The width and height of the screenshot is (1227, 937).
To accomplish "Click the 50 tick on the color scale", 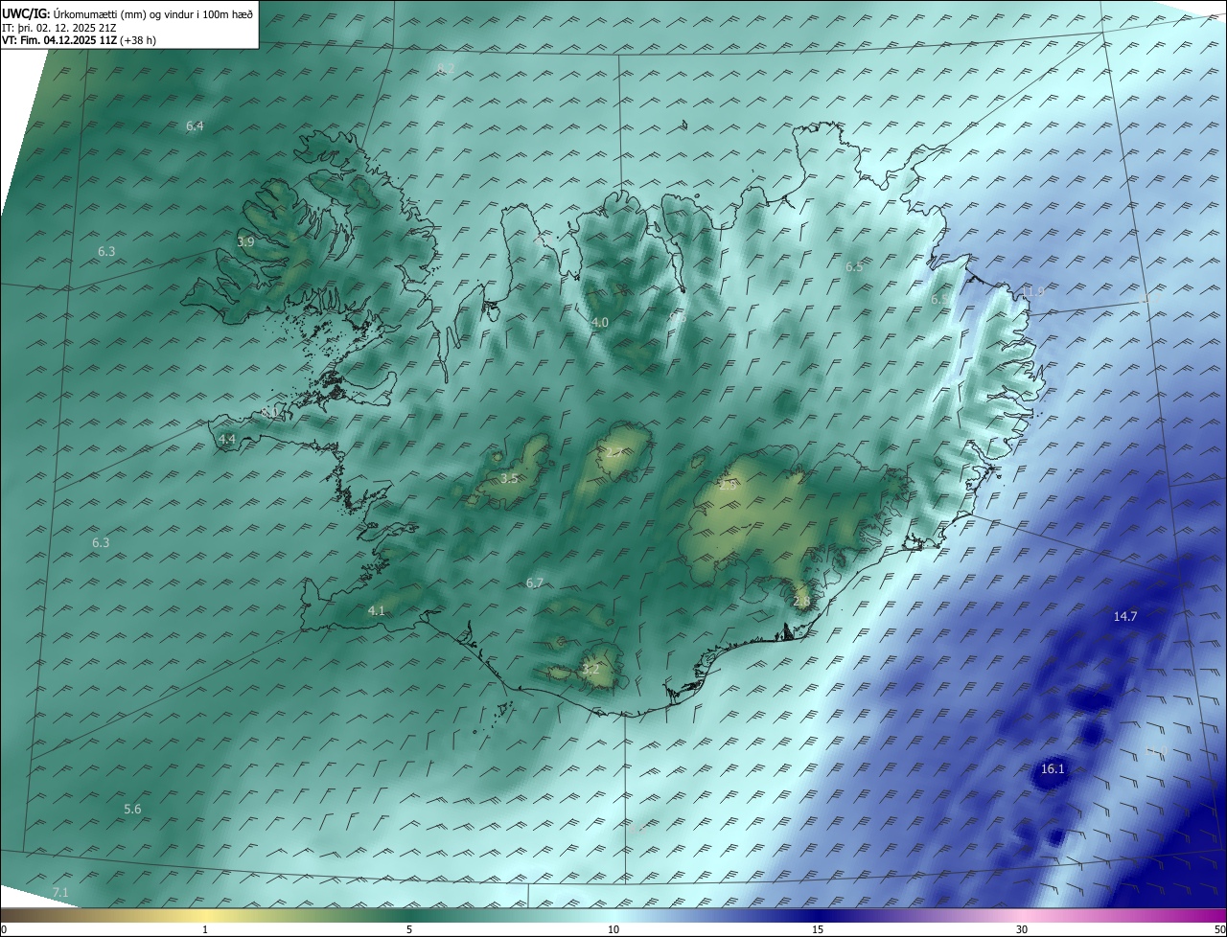I will [1219, 929].
